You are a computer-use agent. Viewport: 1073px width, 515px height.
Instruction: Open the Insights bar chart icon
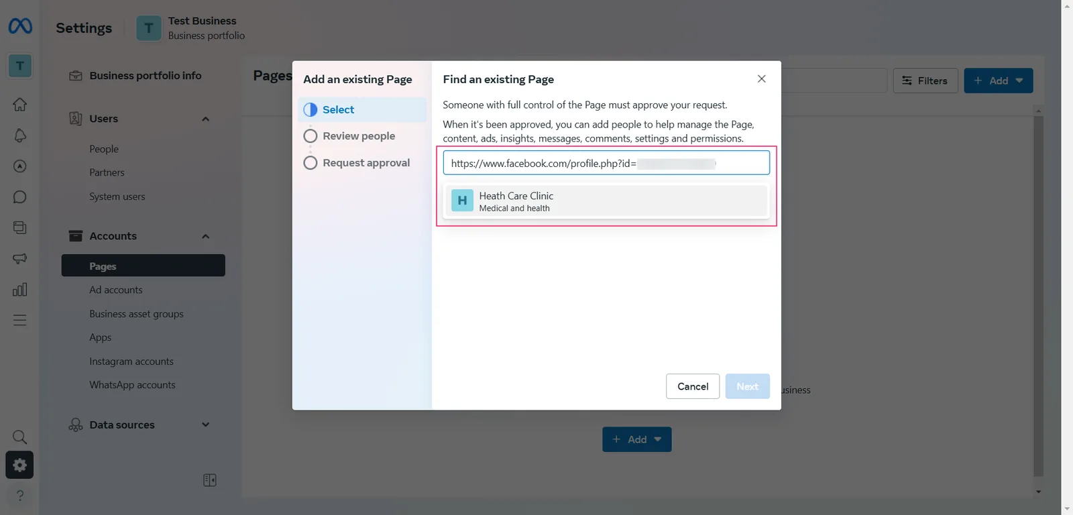coord(20,290)
